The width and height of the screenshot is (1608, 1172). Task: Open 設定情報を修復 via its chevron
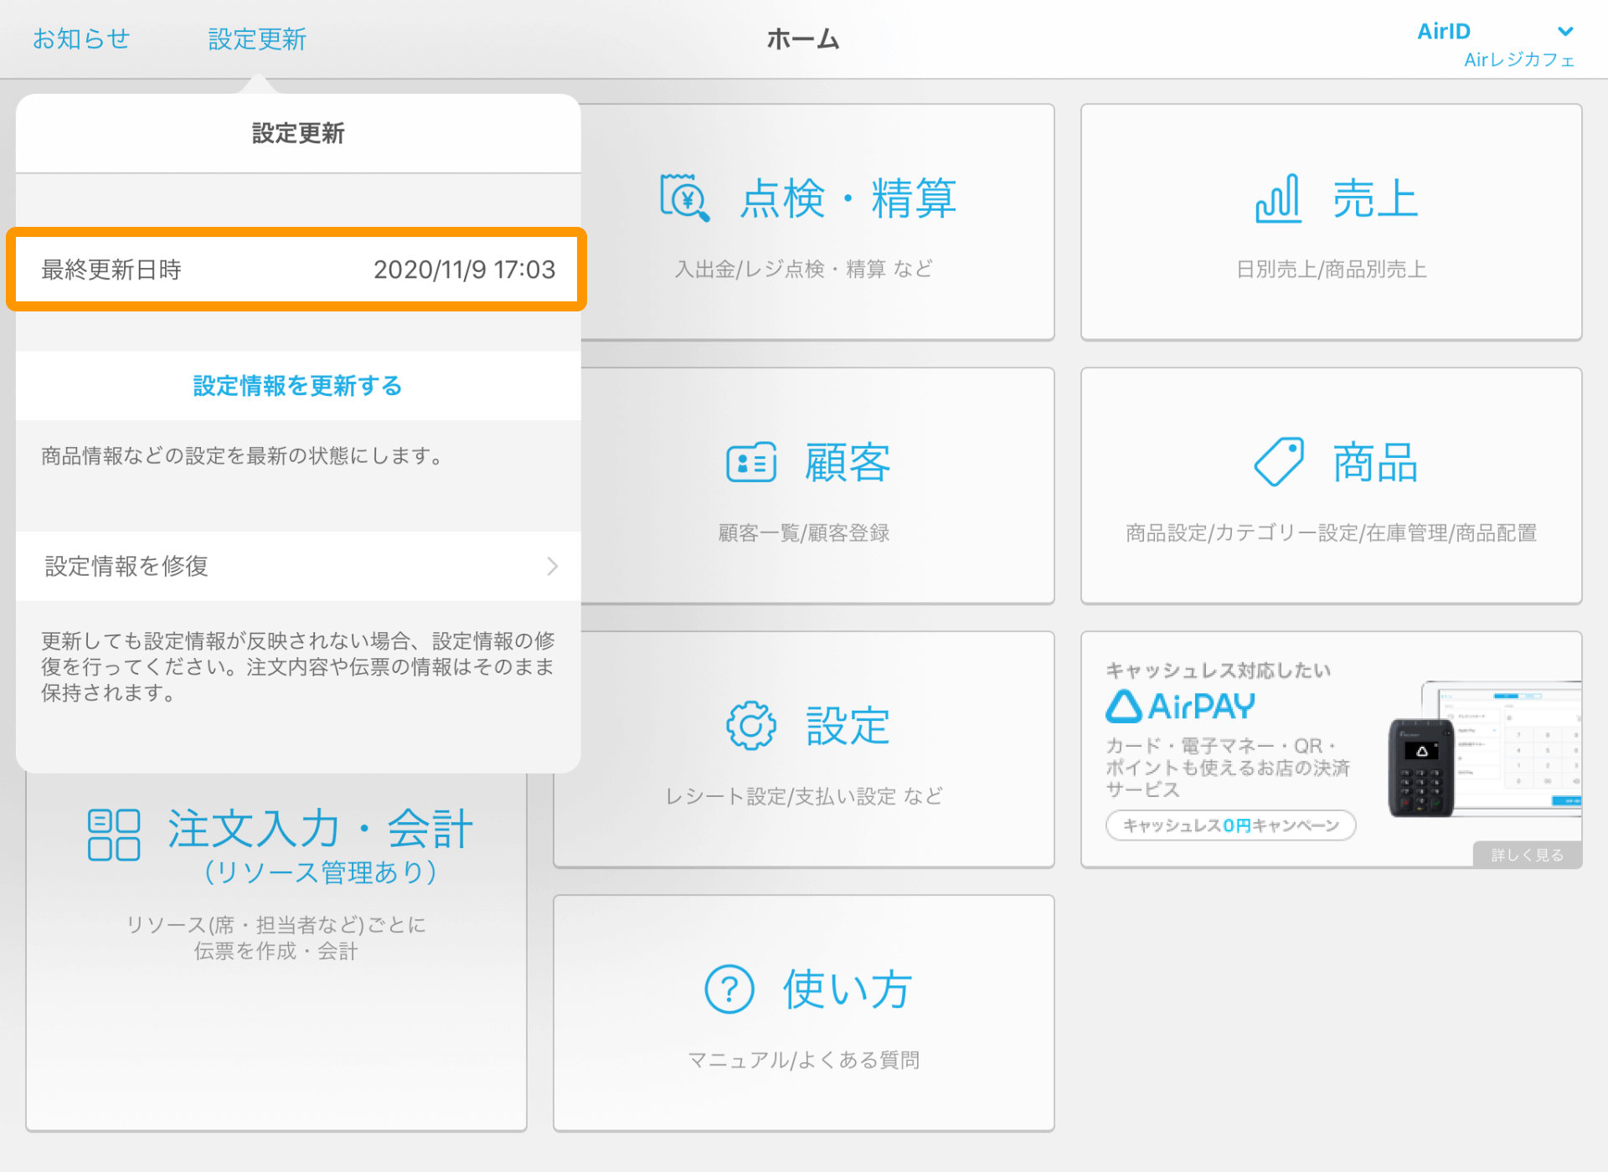coord(550,566)
